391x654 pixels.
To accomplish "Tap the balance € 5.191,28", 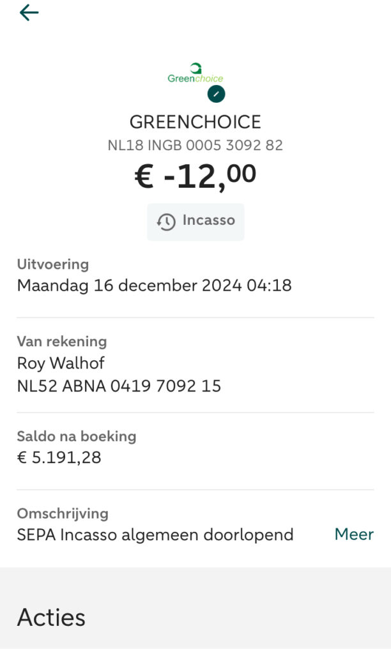I will click(59, 458).
